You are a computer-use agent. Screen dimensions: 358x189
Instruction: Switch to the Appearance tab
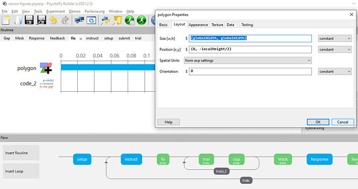coord(198,25)
